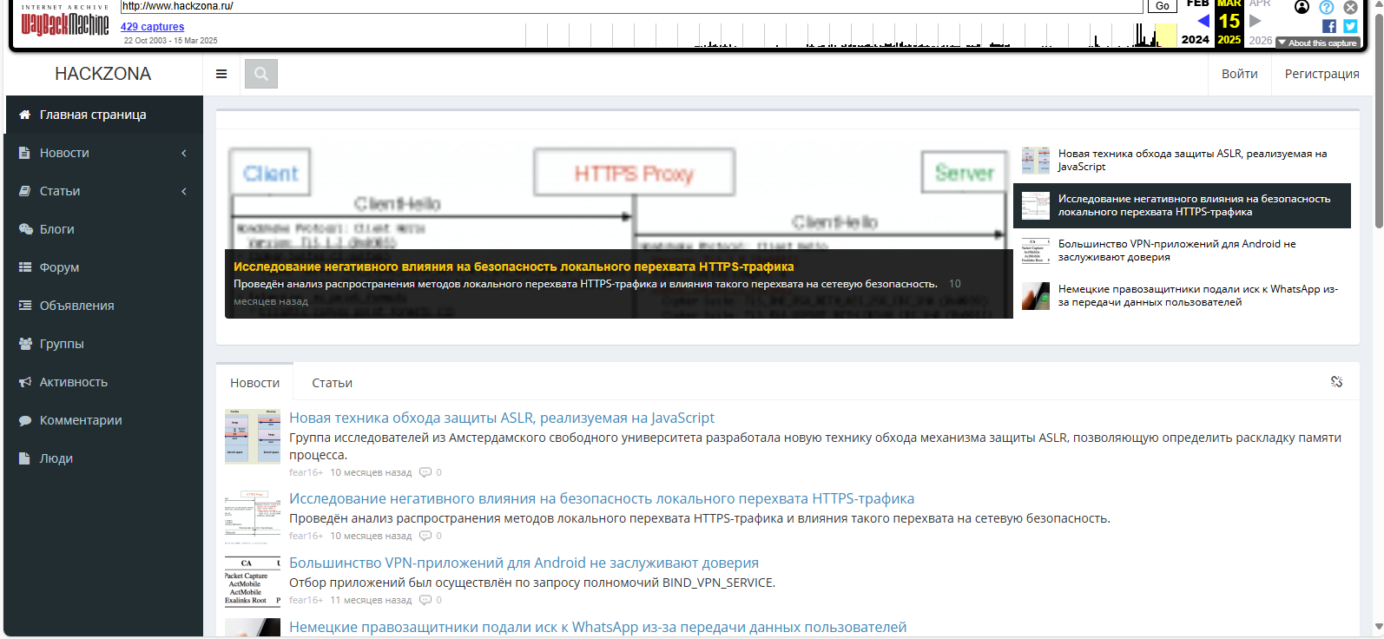
Task: Click the tools icon at right of tabs row
Action: 1336,382
